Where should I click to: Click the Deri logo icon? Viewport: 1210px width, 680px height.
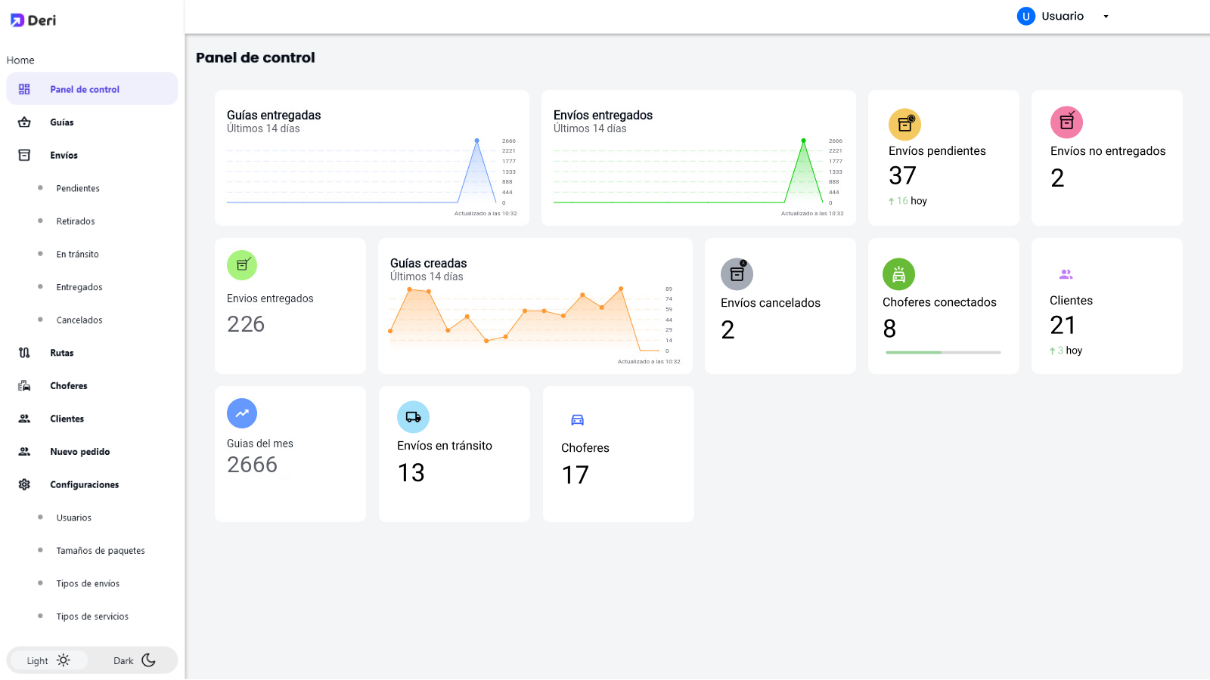click(x=17, y=20)
